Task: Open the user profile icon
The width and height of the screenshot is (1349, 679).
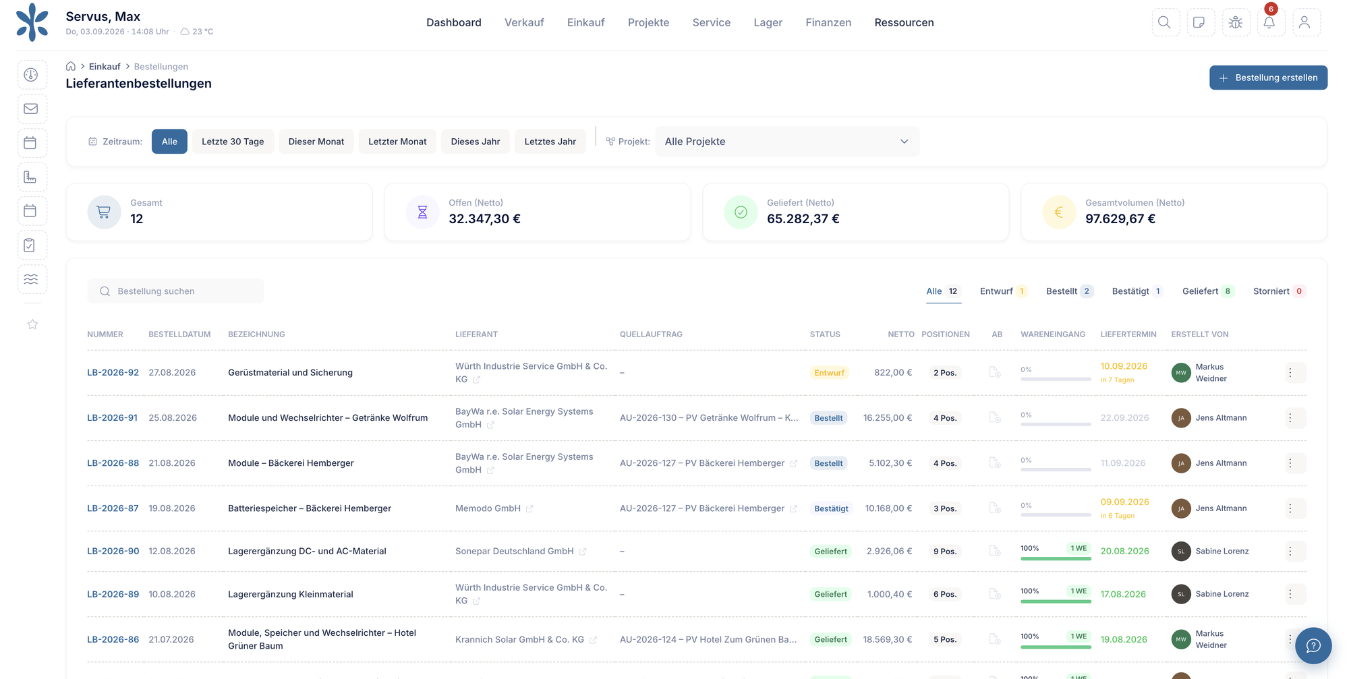Action: click(x=1305, y=22)
